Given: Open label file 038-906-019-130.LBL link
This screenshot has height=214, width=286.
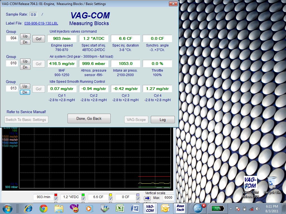Looking at the screenshot, I should (41, 23).
